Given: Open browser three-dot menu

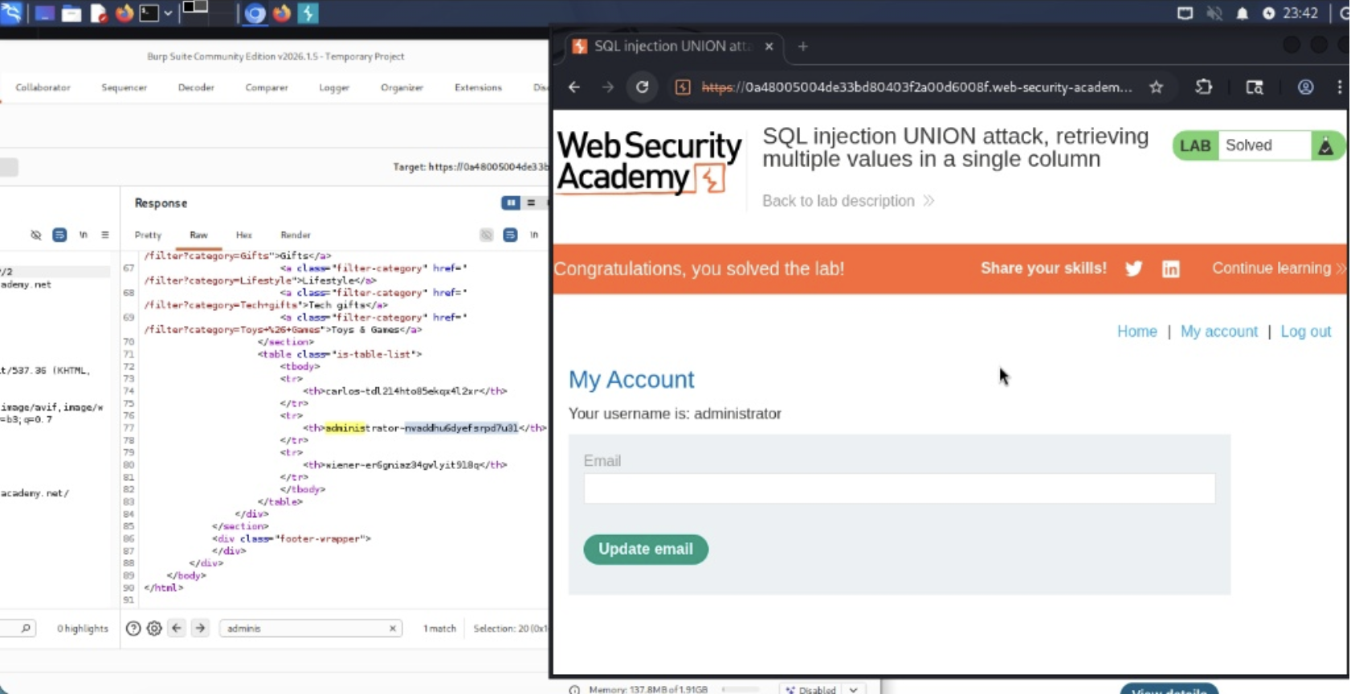Looking at the screenshot, I should 1339,87.
